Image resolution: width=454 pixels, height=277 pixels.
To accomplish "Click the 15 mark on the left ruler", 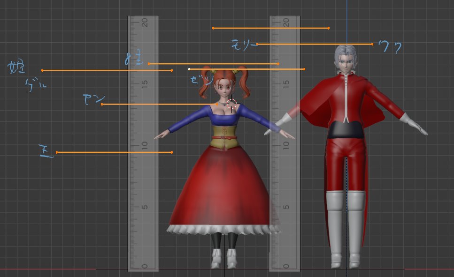I will [x=145, y=84].
